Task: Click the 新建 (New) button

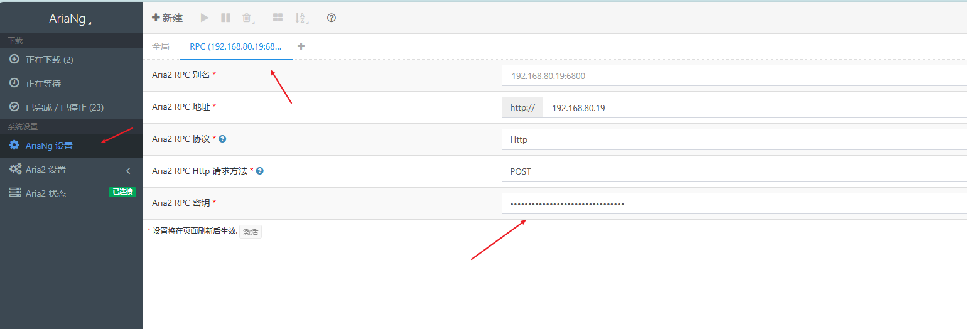Action: point(167,18)
